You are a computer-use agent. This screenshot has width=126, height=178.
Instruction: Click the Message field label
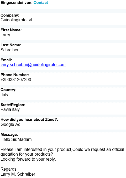pos(9,135)
